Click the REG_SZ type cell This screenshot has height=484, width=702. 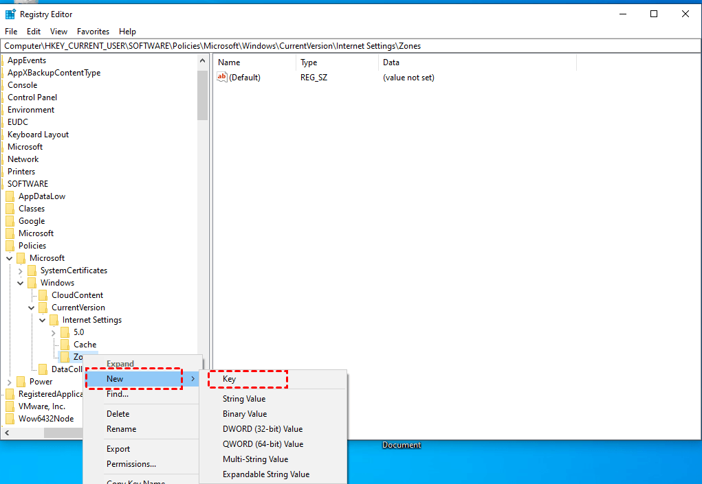(x=314, y=78)
